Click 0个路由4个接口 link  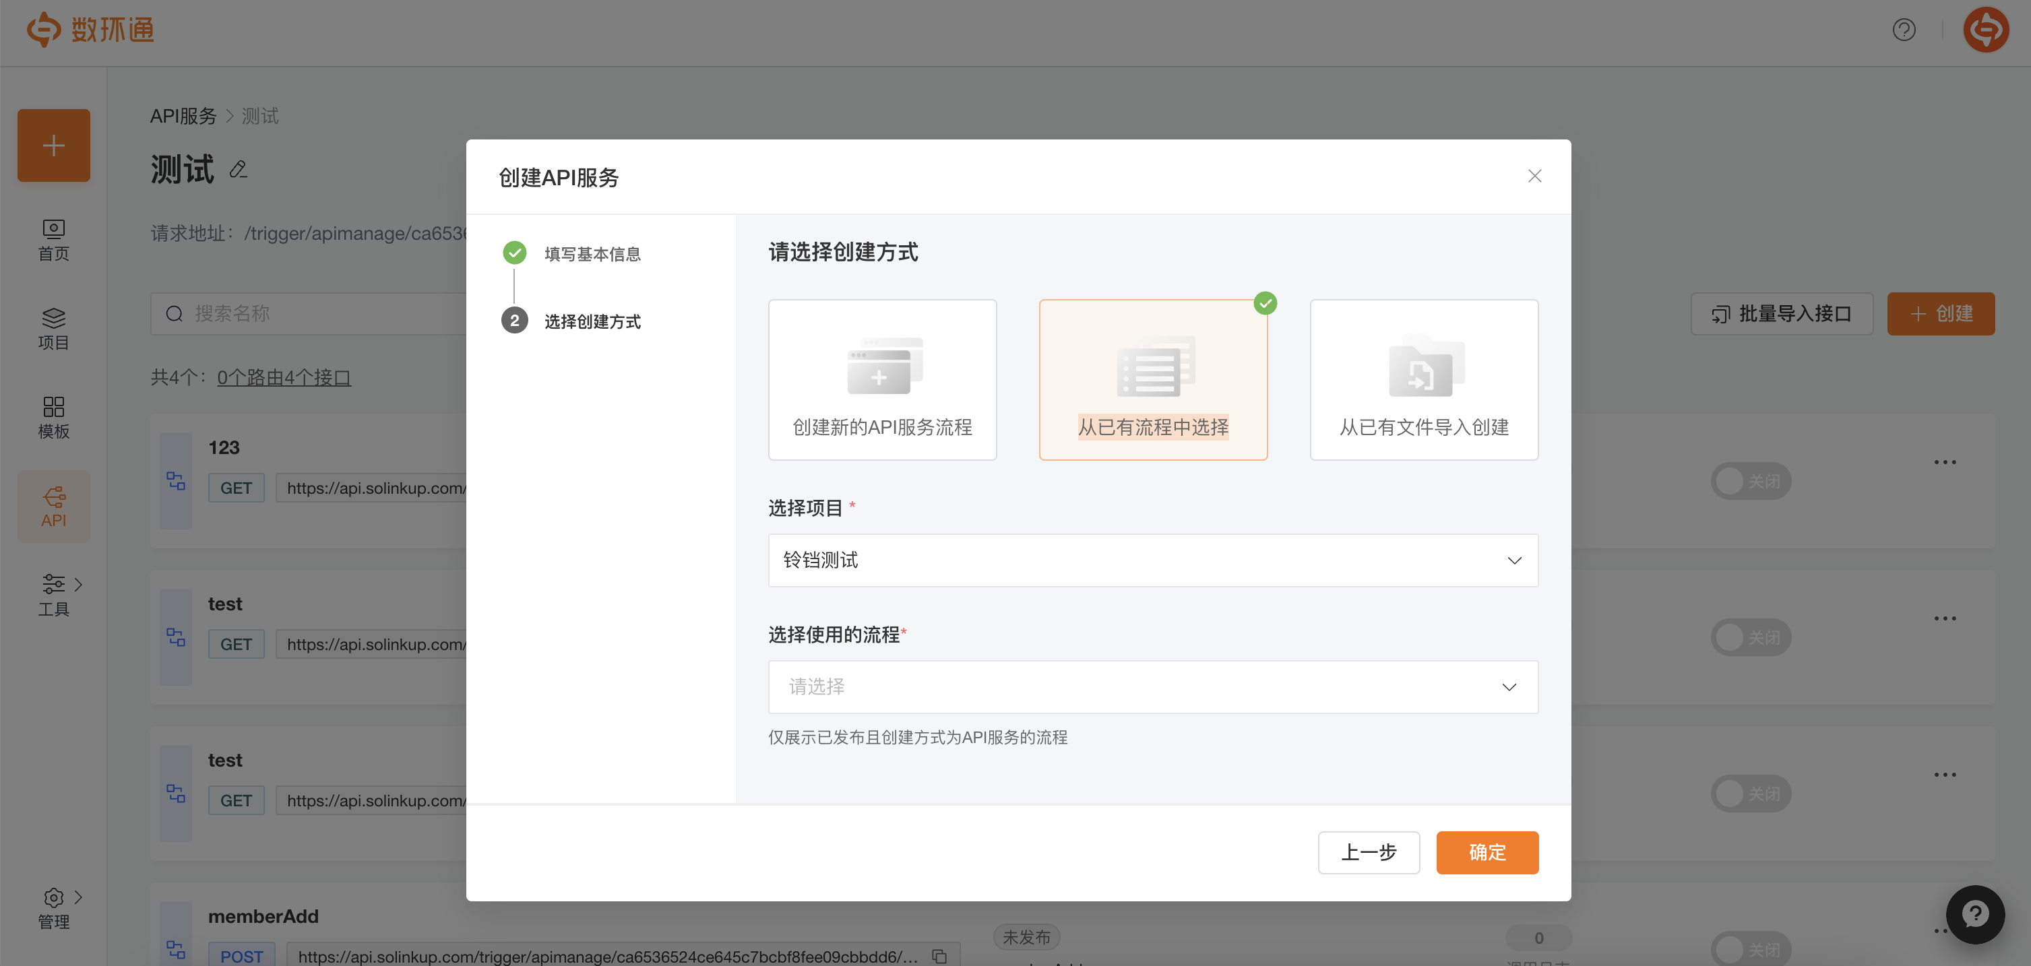tap(284, 377)
